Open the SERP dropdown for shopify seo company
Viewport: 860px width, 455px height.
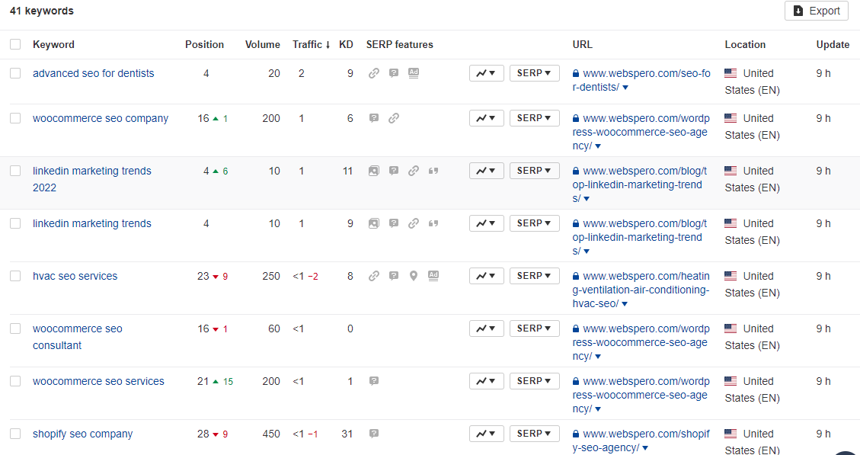(534, 434)
